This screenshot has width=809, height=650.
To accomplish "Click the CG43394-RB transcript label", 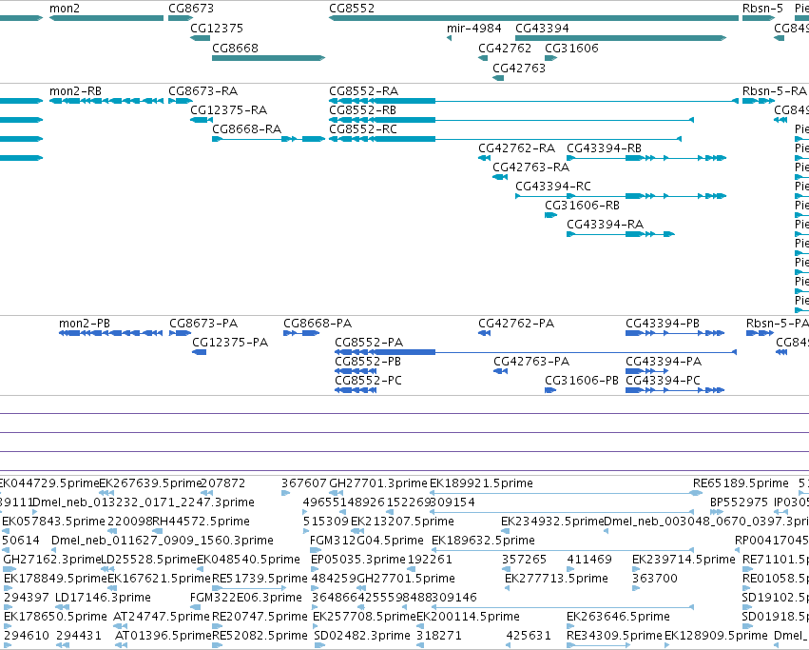I will click(x=605, y=148).
